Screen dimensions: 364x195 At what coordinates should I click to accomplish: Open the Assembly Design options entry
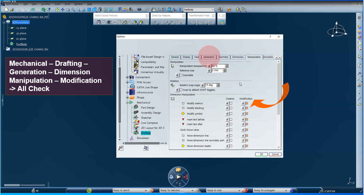151,112
